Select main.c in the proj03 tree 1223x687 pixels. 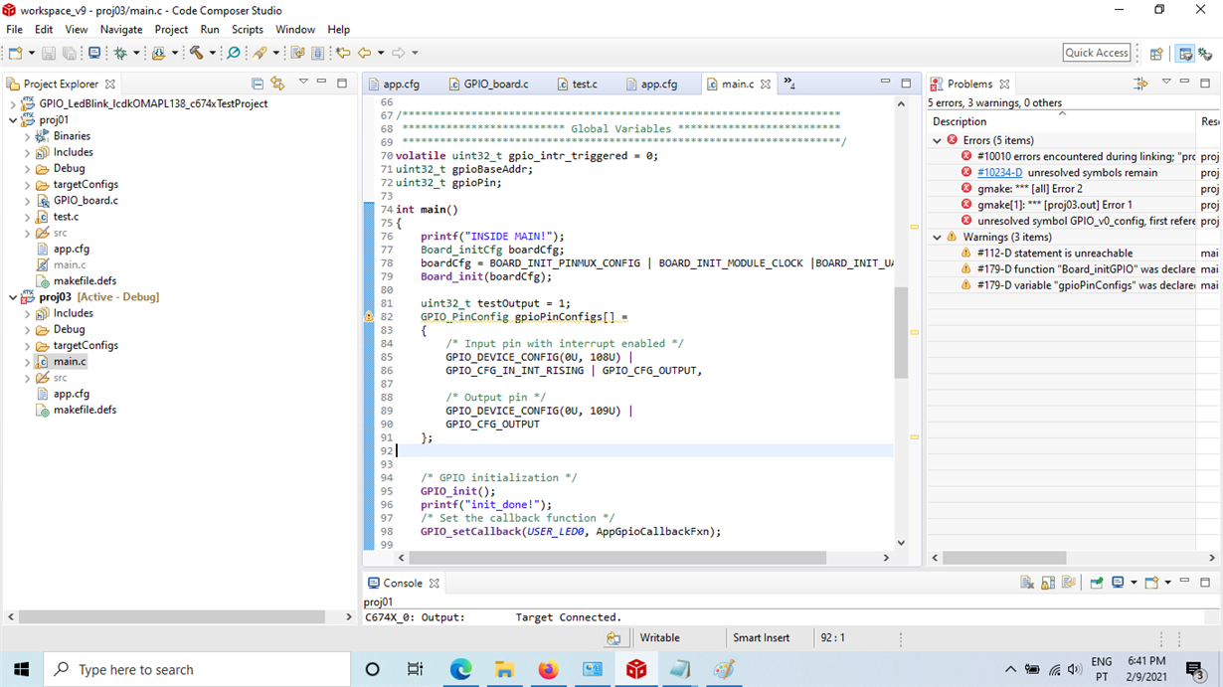tap(70, 362)
